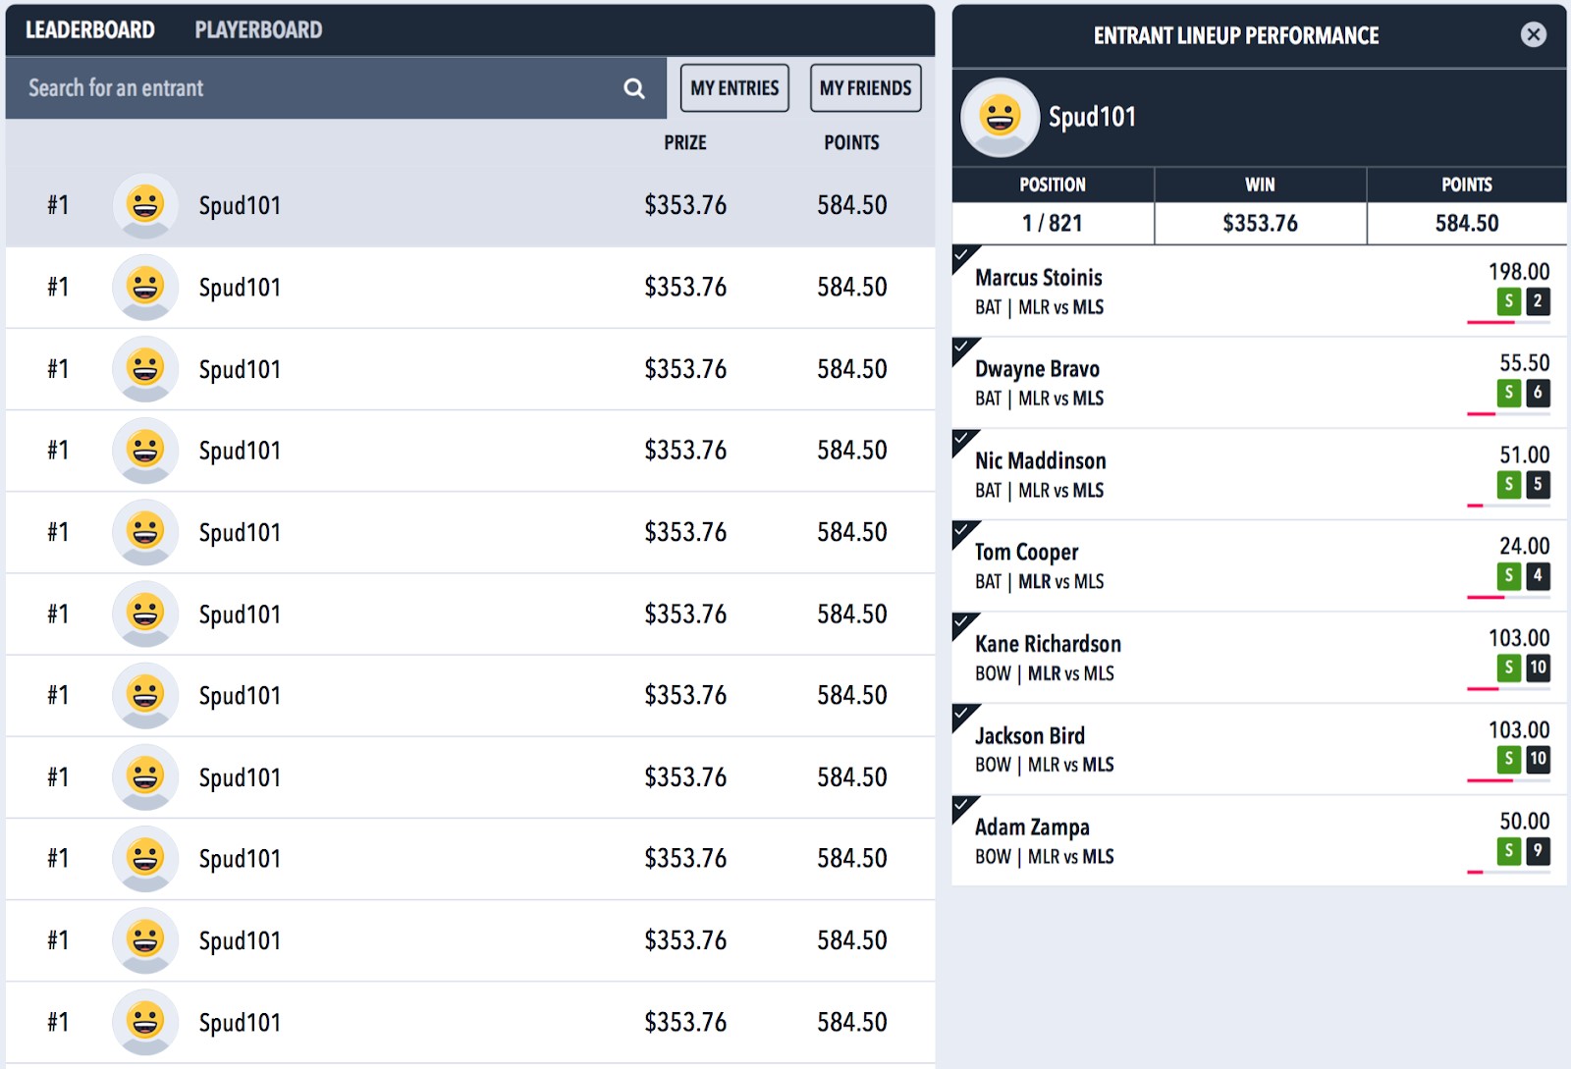The height and width of the screenshot is (1069, 1571).
Task: Click the search magnifier icon
Action: tap(634, 88)
